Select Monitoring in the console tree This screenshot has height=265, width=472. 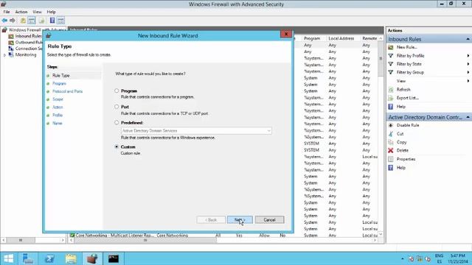click(26, 54)
